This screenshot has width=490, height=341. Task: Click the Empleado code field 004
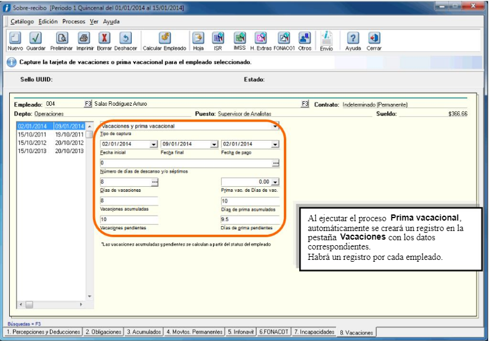pos(64,104)
